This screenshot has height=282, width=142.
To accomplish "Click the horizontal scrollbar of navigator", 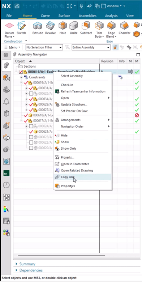I will pos(61,255).
